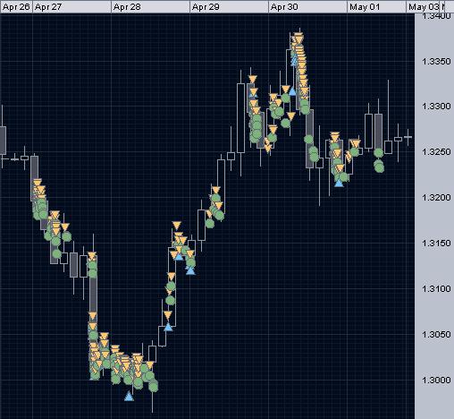Image resolution: width=454 pixels, height=419 pixels.
Task: Click the May 01 date header
Action: click(x=376, y=7)
